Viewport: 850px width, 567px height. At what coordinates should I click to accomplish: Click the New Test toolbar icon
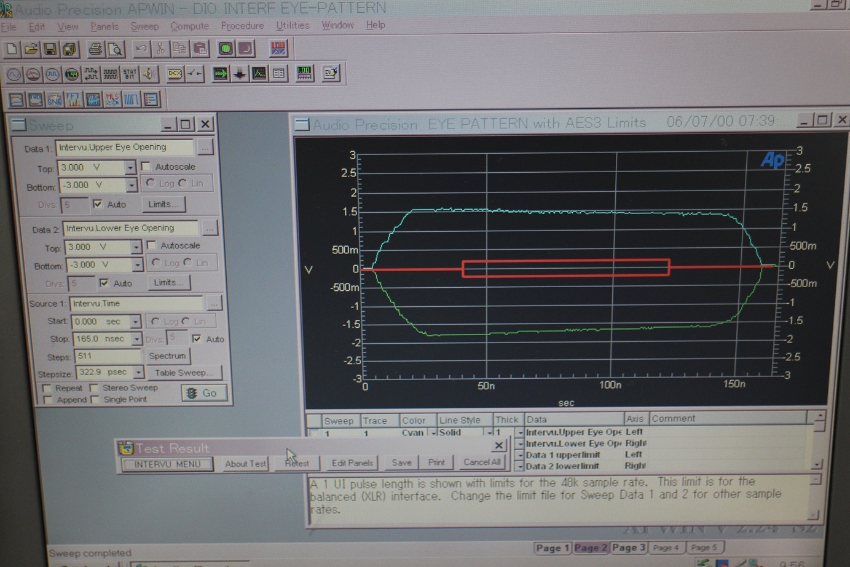tap(12, 49)
